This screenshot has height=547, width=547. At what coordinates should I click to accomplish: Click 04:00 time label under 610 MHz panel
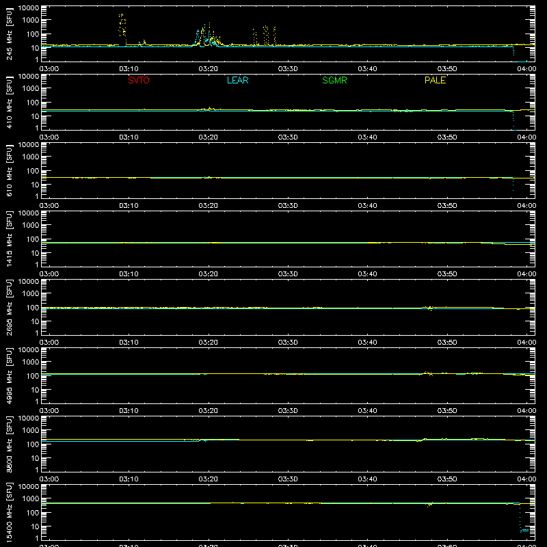(526, 206)
